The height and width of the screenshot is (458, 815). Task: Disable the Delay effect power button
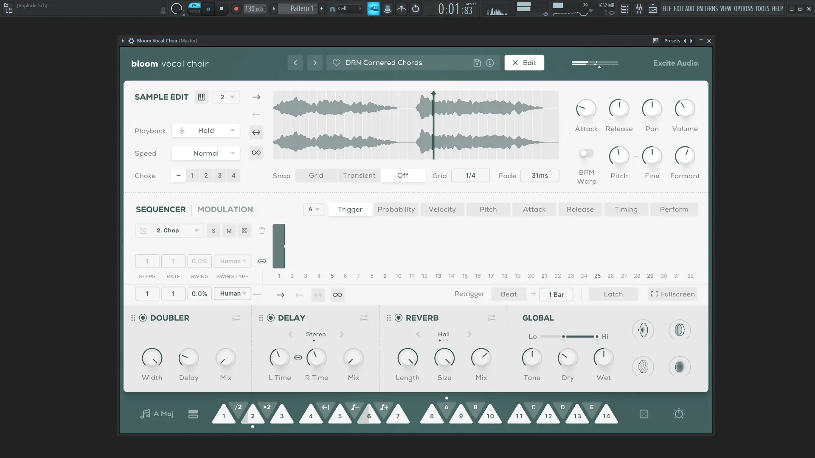(x=271, y=318)
